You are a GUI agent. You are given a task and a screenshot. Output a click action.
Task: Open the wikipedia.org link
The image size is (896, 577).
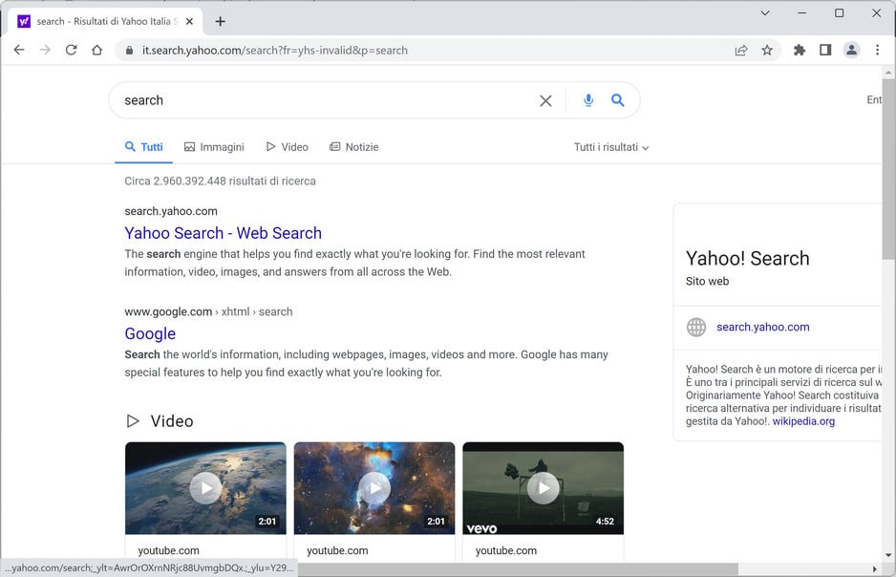(x=803, y=421)
